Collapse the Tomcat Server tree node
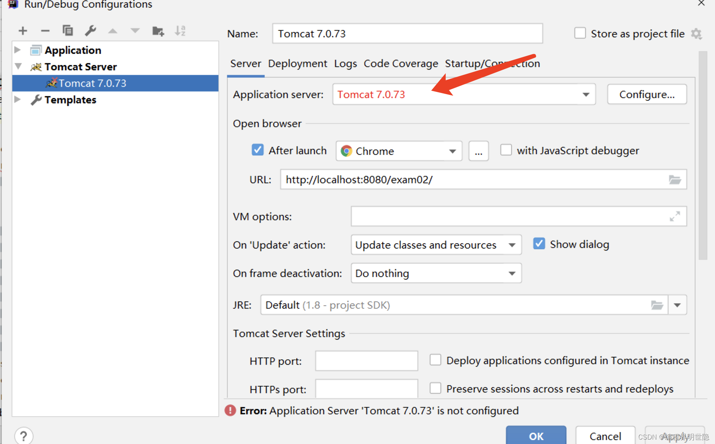The height and width of the screenshot is (444, 715). tap(18, 66)
